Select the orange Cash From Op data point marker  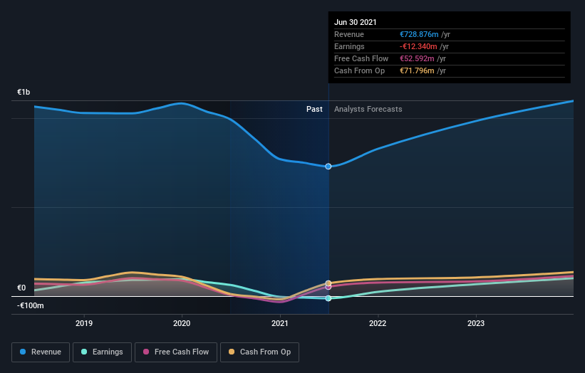tap(328, 283)
